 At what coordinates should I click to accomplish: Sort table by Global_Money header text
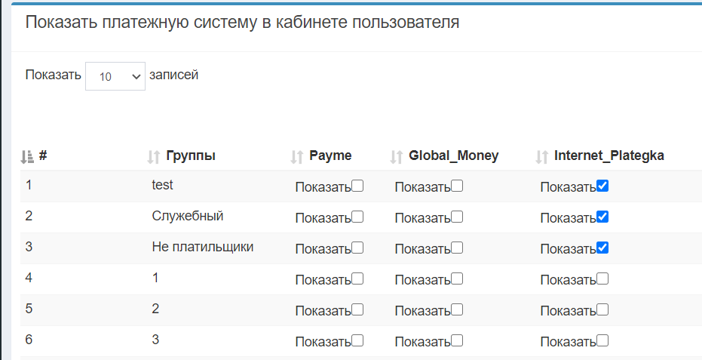453,155
